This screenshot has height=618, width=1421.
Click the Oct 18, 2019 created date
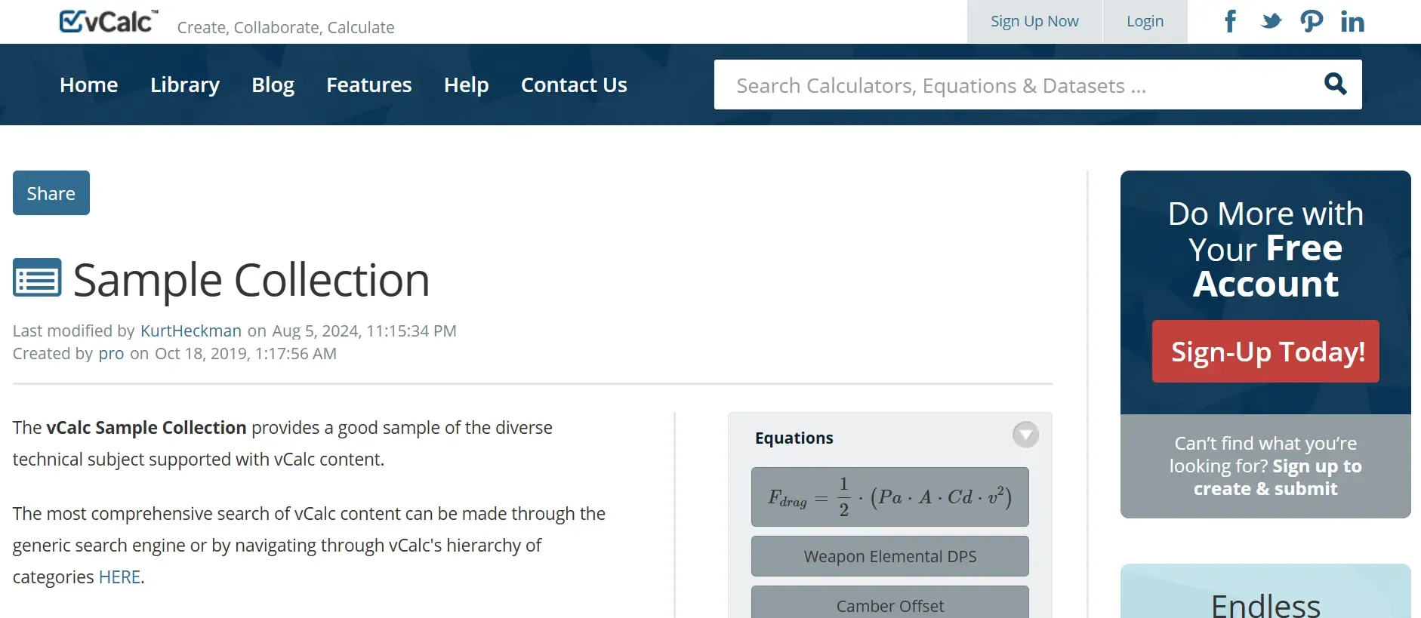click(245, 354)
